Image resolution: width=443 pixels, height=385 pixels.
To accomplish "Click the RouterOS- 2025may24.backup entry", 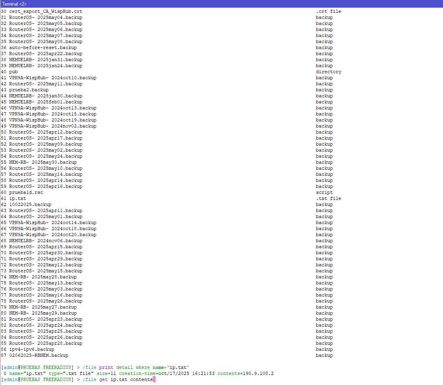I will tap(45, 156).
